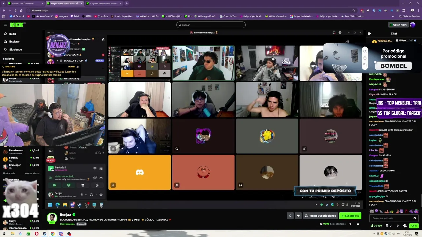Click the Conversando category link
Viewport: 422px width, 237px height.
click(x=67, y=224)
